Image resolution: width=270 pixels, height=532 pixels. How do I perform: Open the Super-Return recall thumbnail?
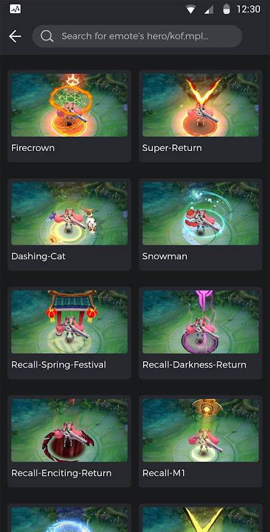[200, 105]
